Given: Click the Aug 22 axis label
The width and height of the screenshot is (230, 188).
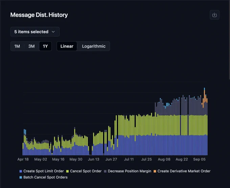Looking at the screenshot, I should tap(182, 159).
